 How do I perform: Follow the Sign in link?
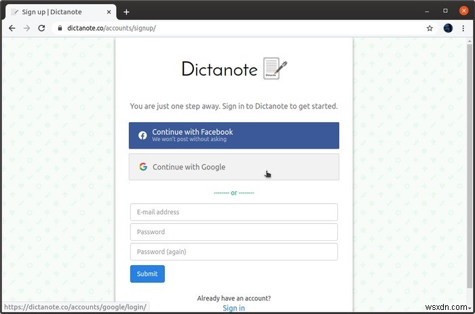[x=234, y=308]
